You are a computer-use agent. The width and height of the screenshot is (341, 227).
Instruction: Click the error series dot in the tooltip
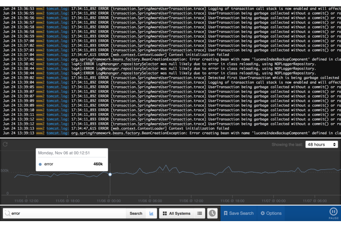pyautogui.click(x=40, y=164)
